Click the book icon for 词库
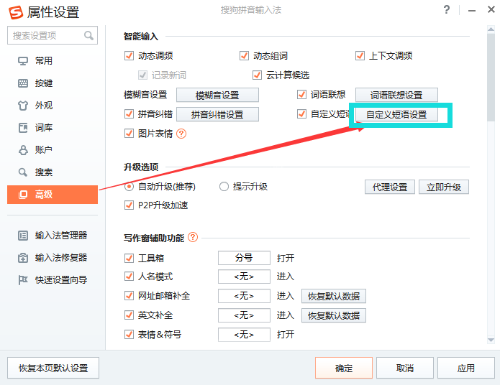500x385 pixels. pos(23,128)
